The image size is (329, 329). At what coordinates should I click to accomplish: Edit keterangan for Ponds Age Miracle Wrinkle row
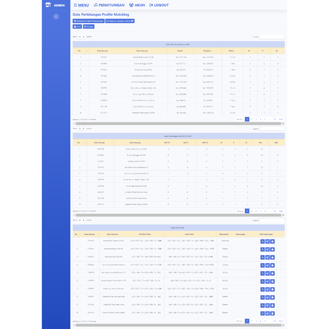267,289
